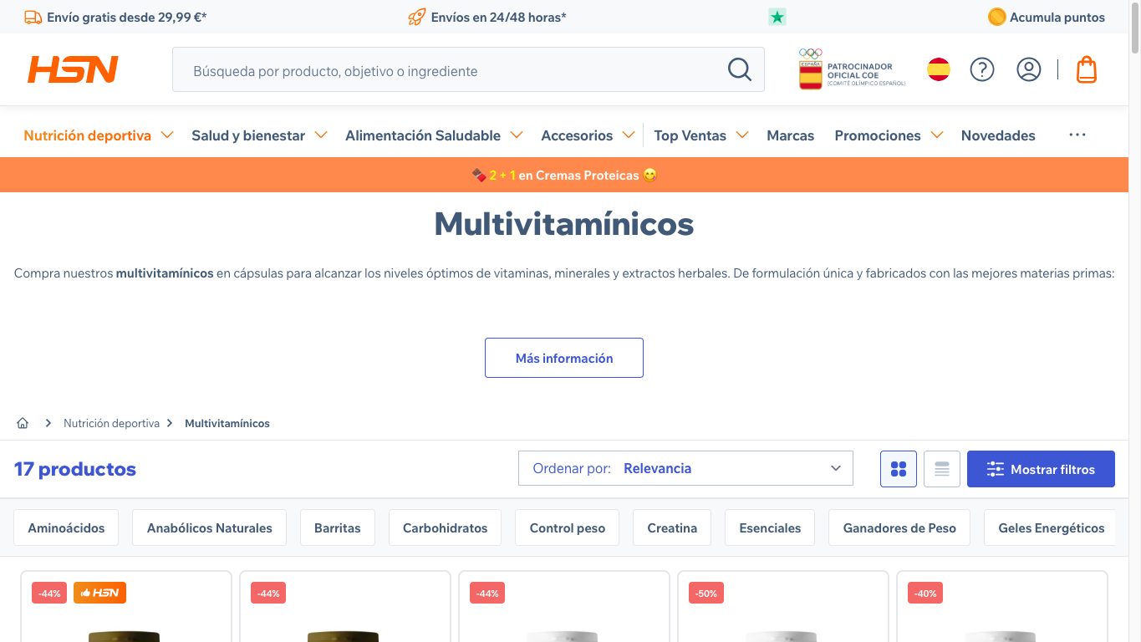The height and width of the screenshot is (642, 1141).
Task: Open Nutrición deportiva menu item
Action: pyautogui.click(x=88, y=135)
